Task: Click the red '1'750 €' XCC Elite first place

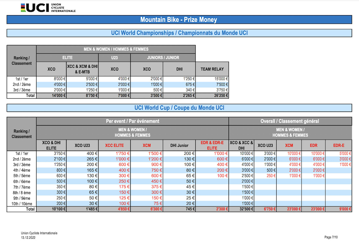Action: pos(115,153)
